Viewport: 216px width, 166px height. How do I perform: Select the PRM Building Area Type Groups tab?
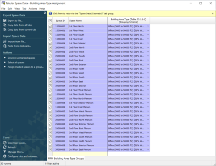(x=66, y=158)
